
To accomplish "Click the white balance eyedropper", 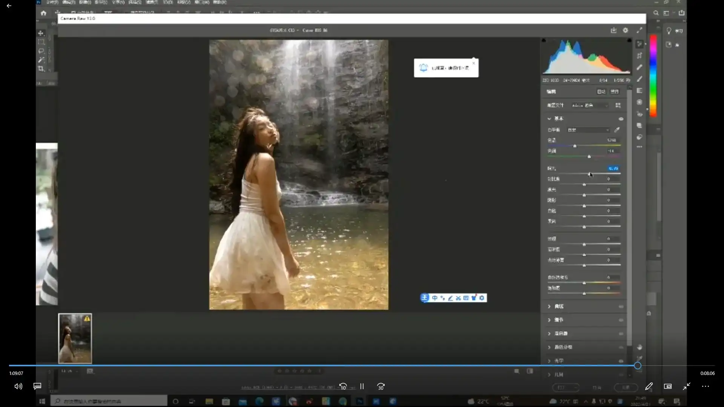I will tap(617, 130).
